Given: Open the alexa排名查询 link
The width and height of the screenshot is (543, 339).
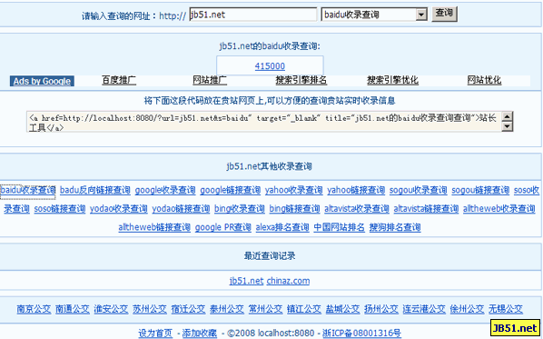Looking at the screenshot, I should click(282, 228).
